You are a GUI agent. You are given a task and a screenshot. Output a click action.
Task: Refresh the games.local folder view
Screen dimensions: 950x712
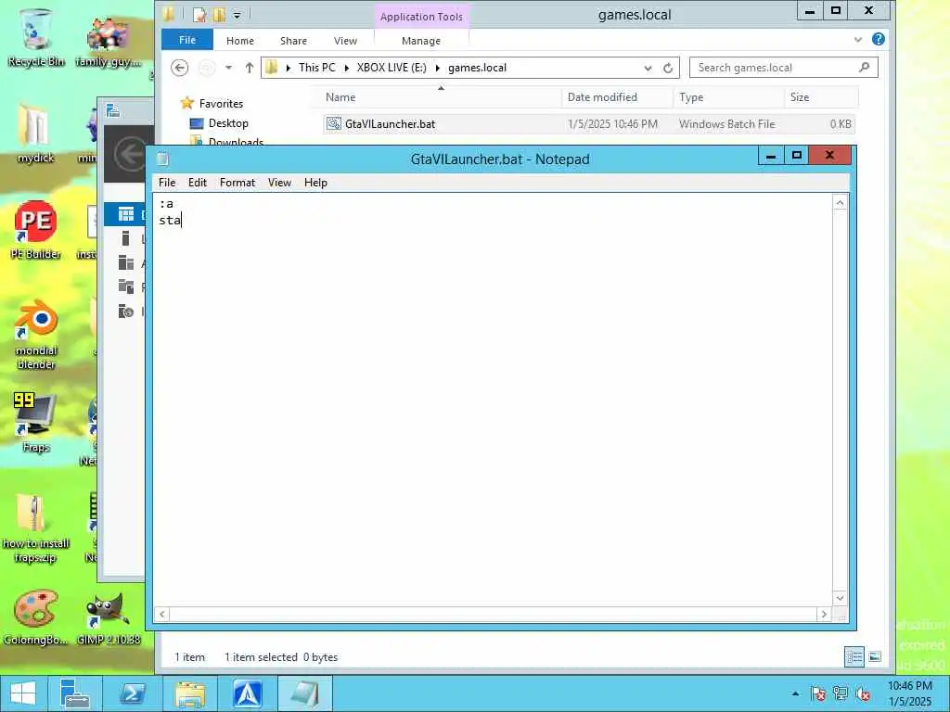click(x=668, y=68)
